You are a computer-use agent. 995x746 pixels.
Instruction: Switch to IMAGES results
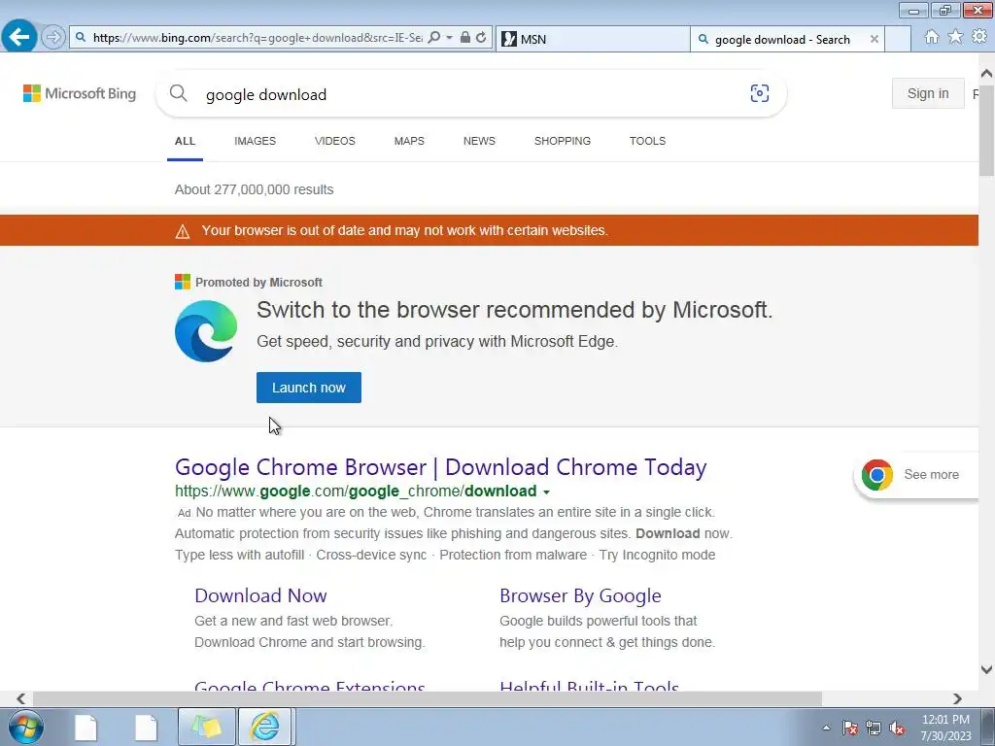click(x=256, y=141)
